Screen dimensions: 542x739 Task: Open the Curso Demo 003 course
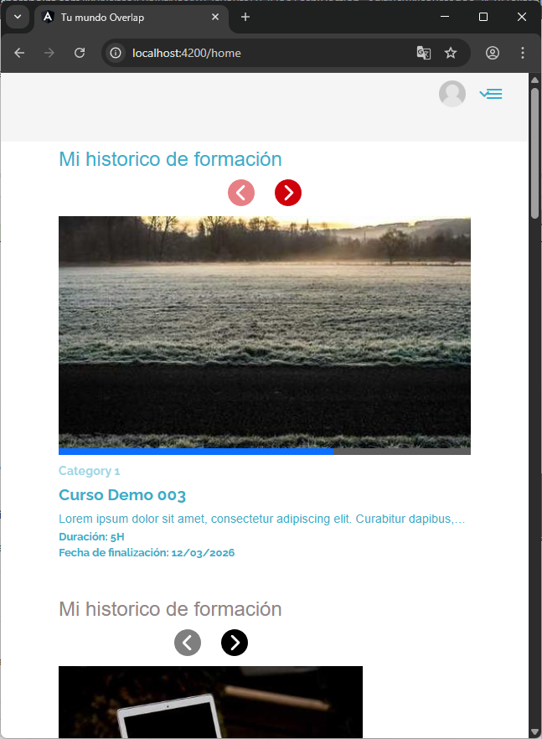tap(122, 495)
